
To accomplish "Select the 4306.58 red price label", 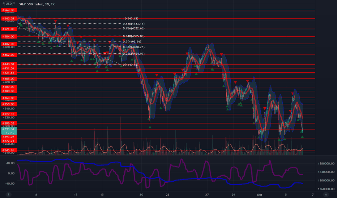I will pos(9,123).
